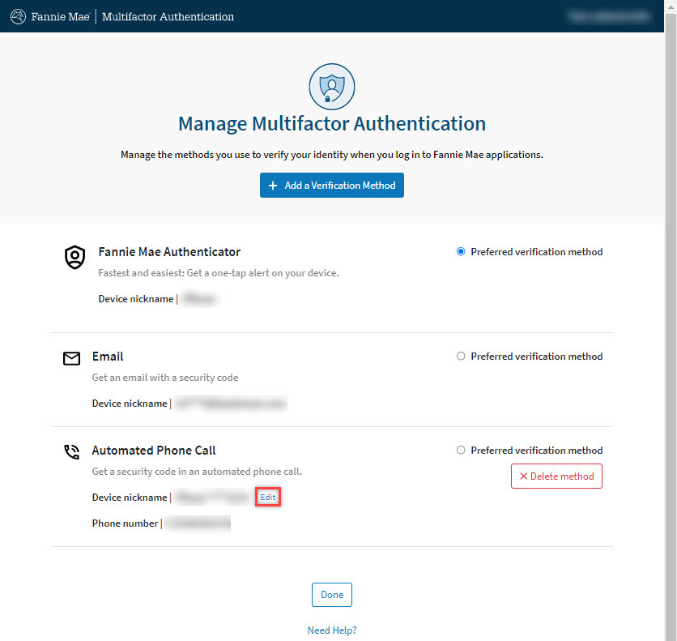Click the Fannie Mae logo icon
Viewport: 677px width, 641px height.
pos(18,17)
